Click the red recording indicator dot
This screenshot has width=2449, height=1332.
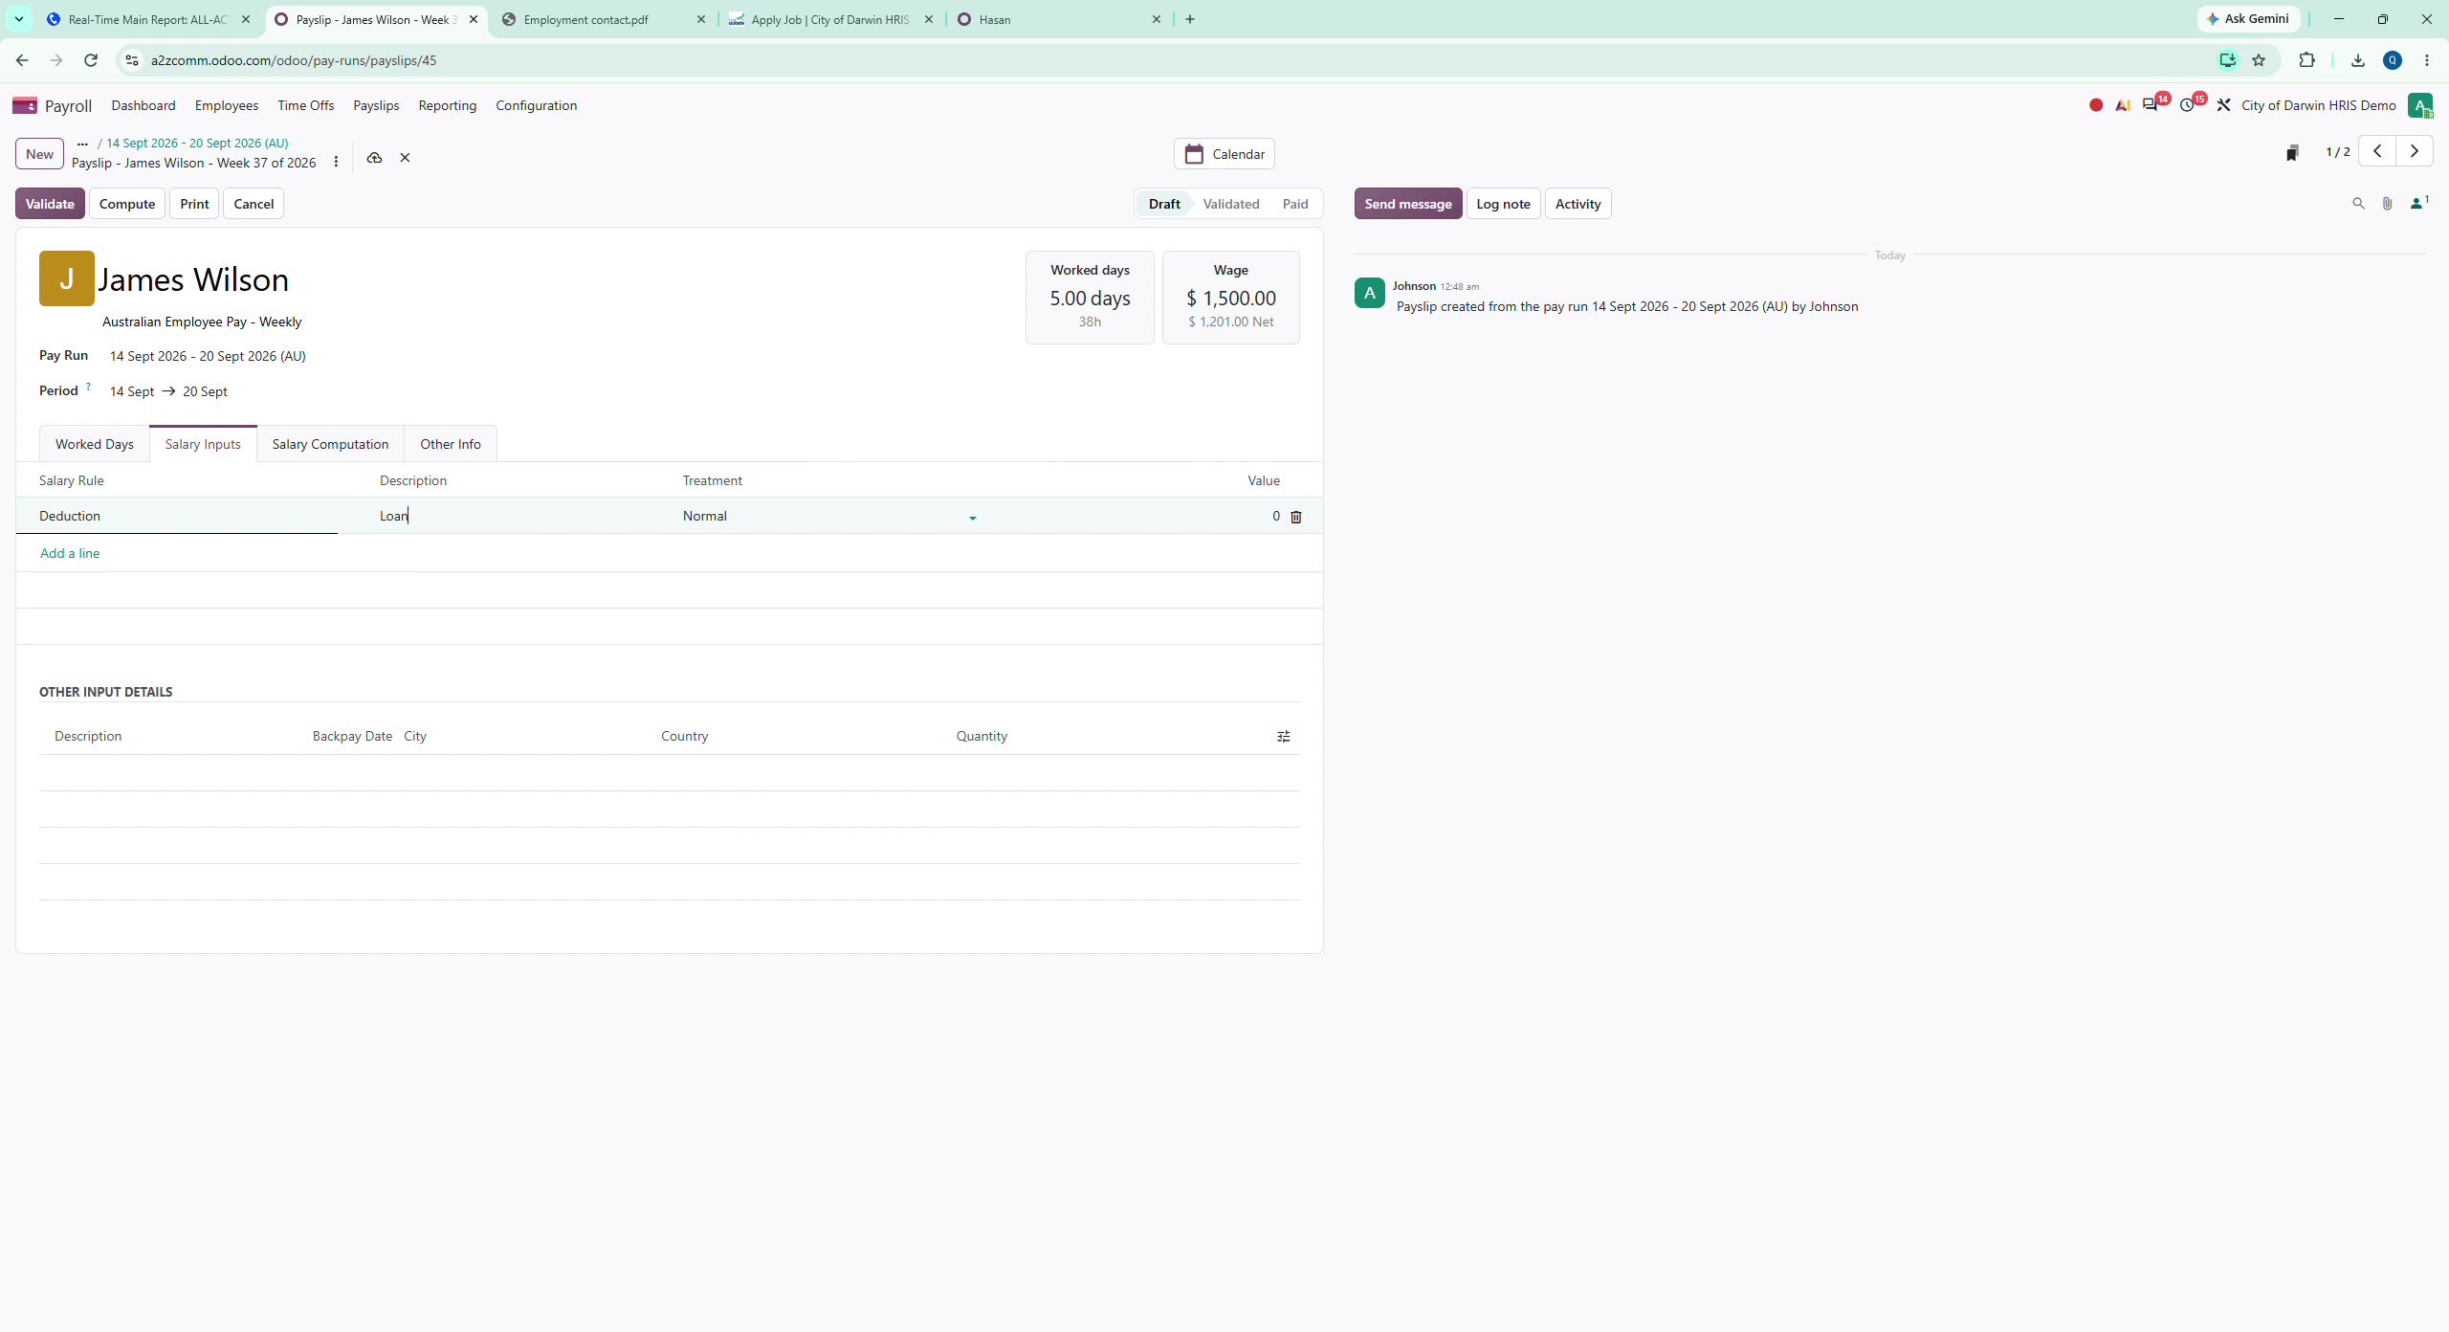click(x=2096, y=105)
